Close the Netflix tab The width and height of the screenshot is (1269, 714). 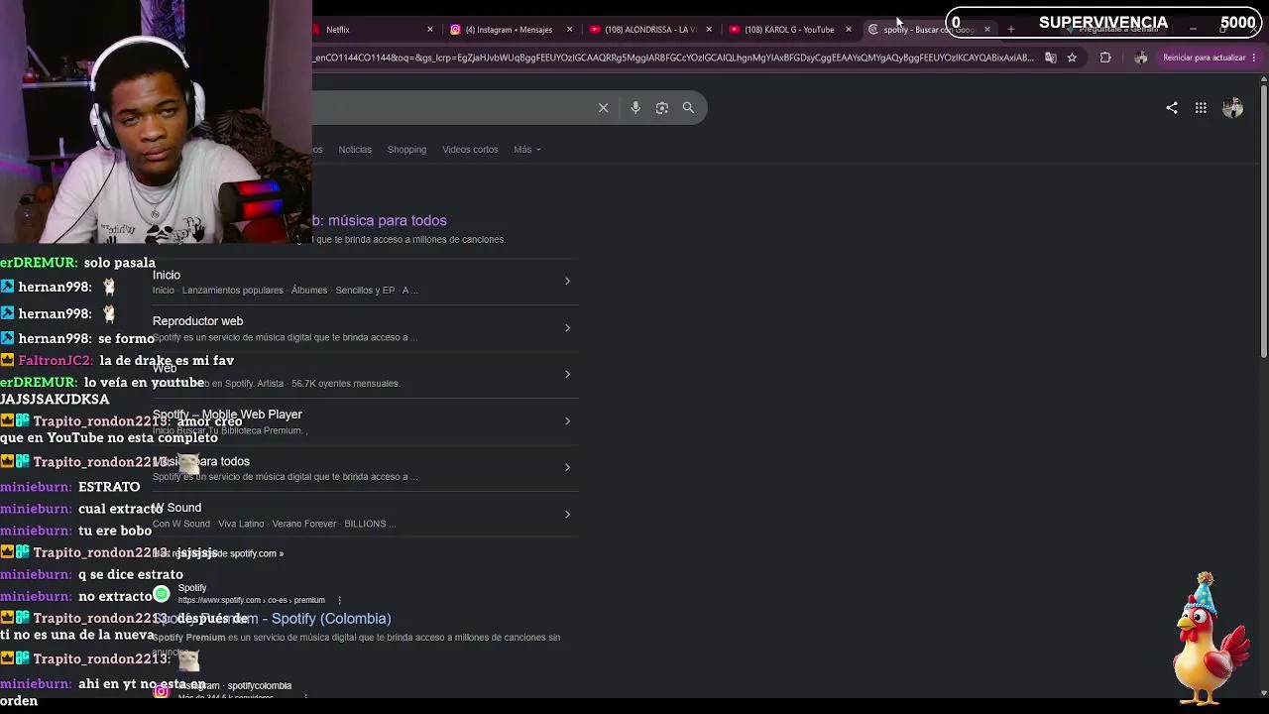pyautogui.click(x=430, y=30)
